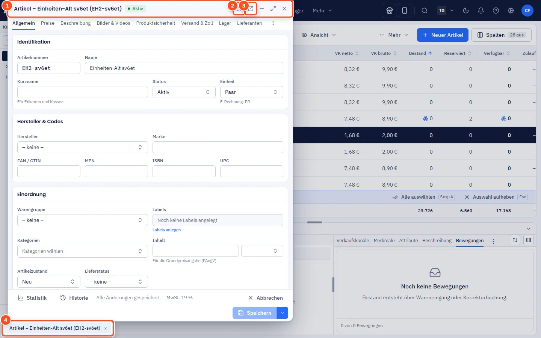This screenshot has height=338, width=541.
Task: Open global search magnifier icon
Action: (x=425, y=11)
